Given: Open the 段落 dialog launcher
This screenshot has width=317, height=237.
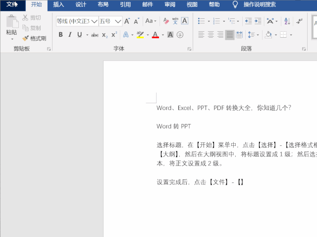Looking at the screenshot, I should pyautogui.click(x=304, y=49).
